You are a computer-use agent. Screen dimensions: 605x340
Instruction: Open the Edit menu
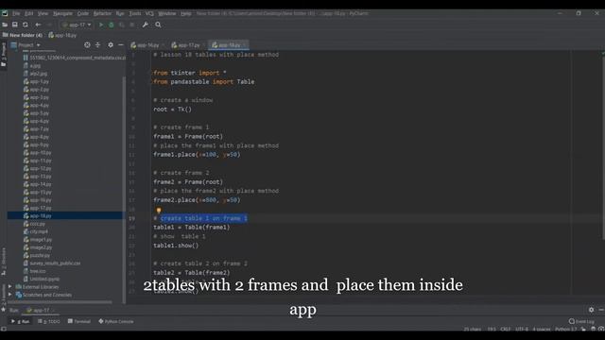pyautogui.click(x=29, y=13)
